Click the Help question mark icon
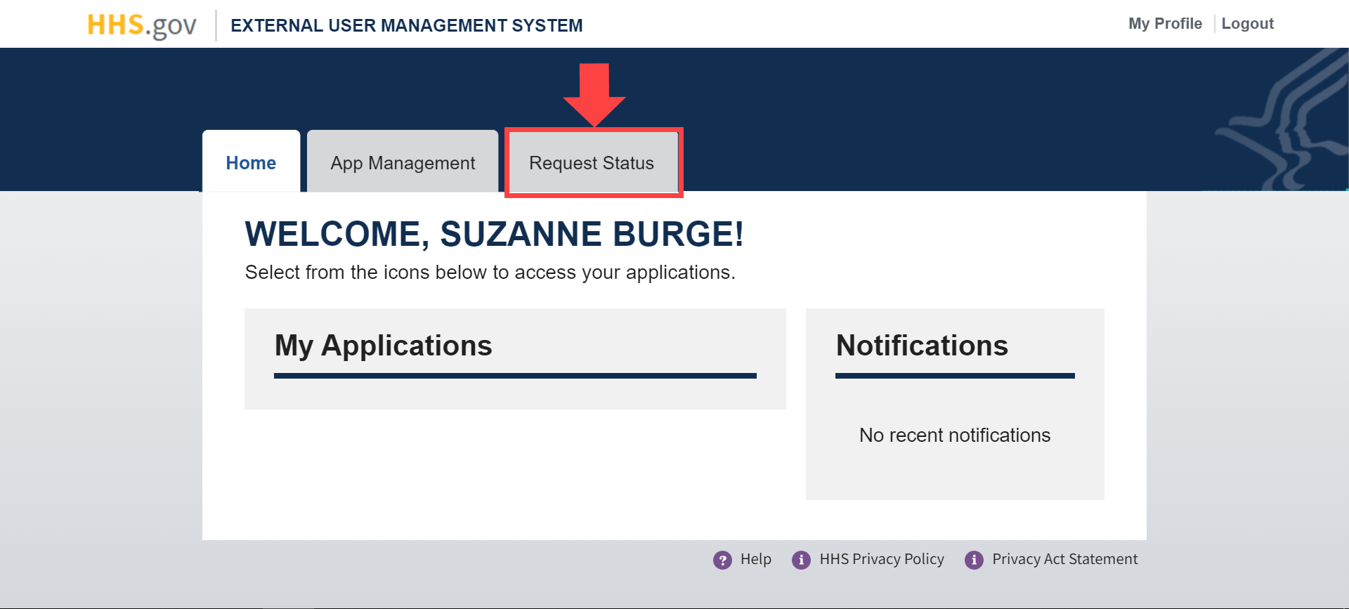The height and width of the screenshot is (609, 1349). pos(722,560)
